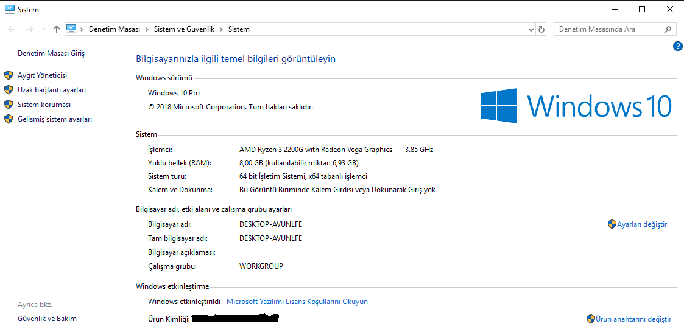Open Gelişmiş sistem ayarları

(x=55, y=119)
